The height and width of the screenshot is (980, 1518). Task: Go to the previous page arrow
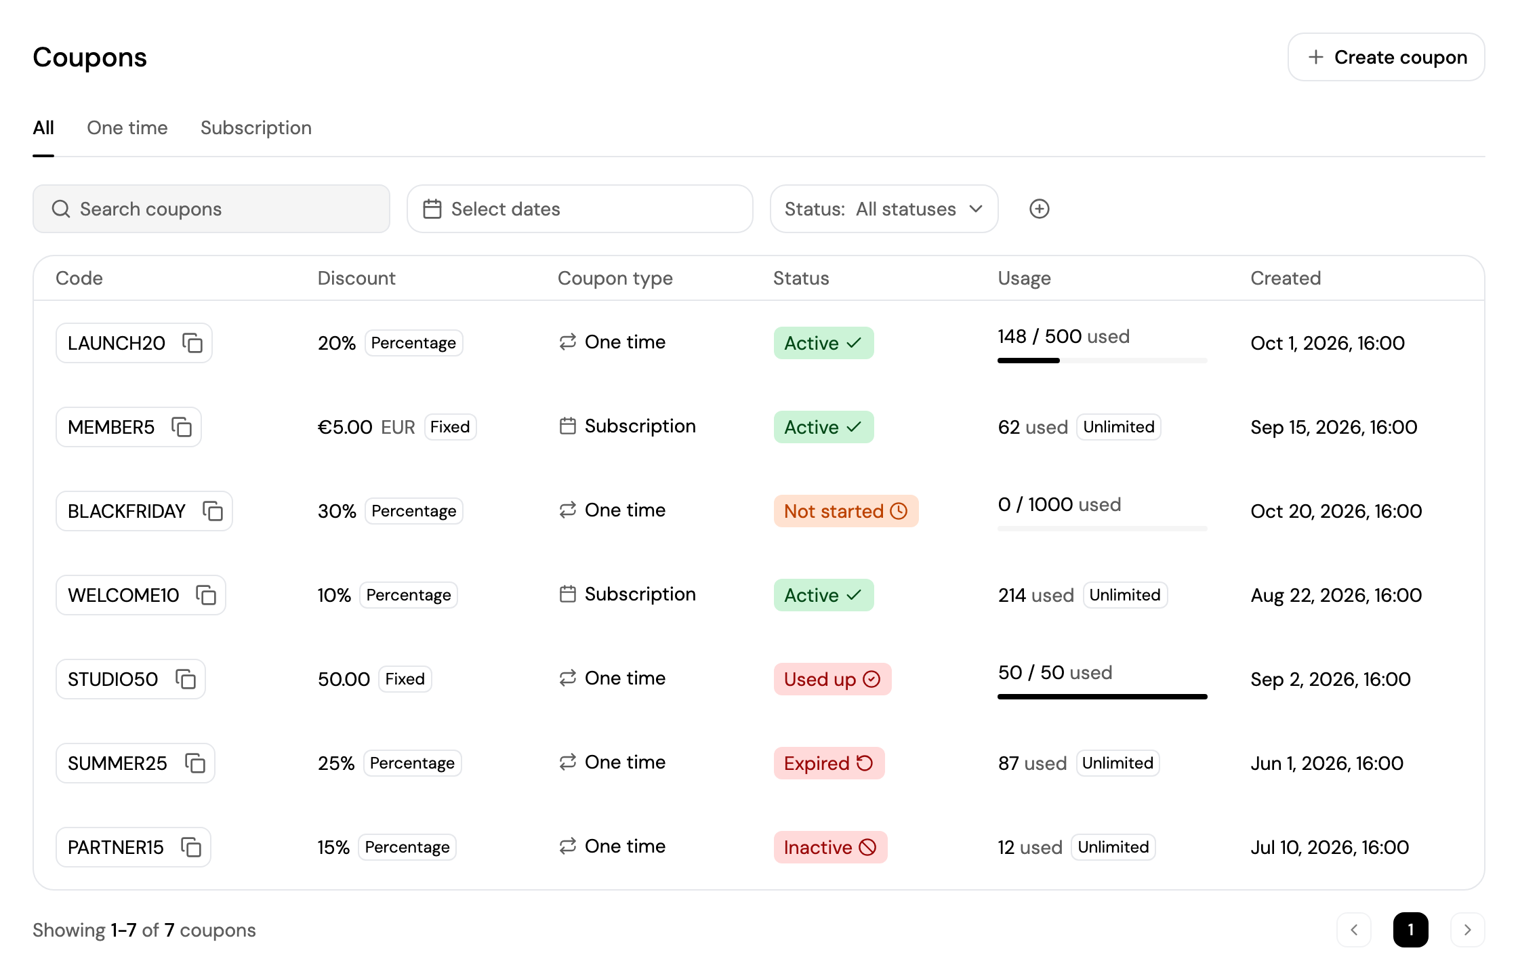pos(1354,930)
